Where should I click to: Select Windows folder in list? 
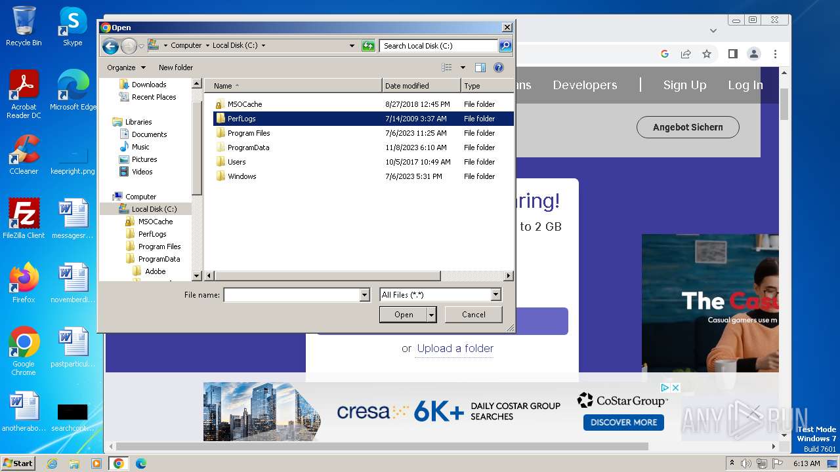point(242,176)
